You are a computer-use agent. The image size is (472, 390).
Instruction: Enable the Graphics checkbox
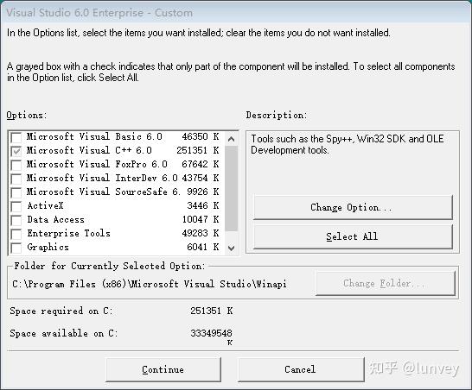click(x=16, y=248)
